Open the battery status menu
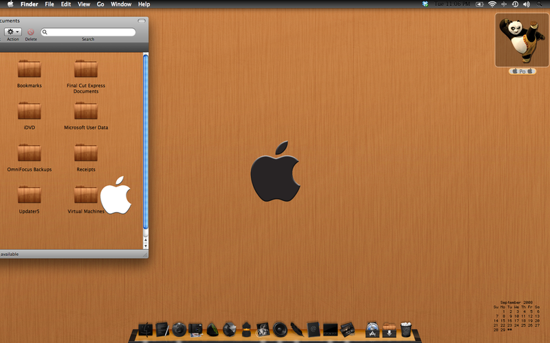Screen dimensions: 550x343 click(x=479, y=4)
